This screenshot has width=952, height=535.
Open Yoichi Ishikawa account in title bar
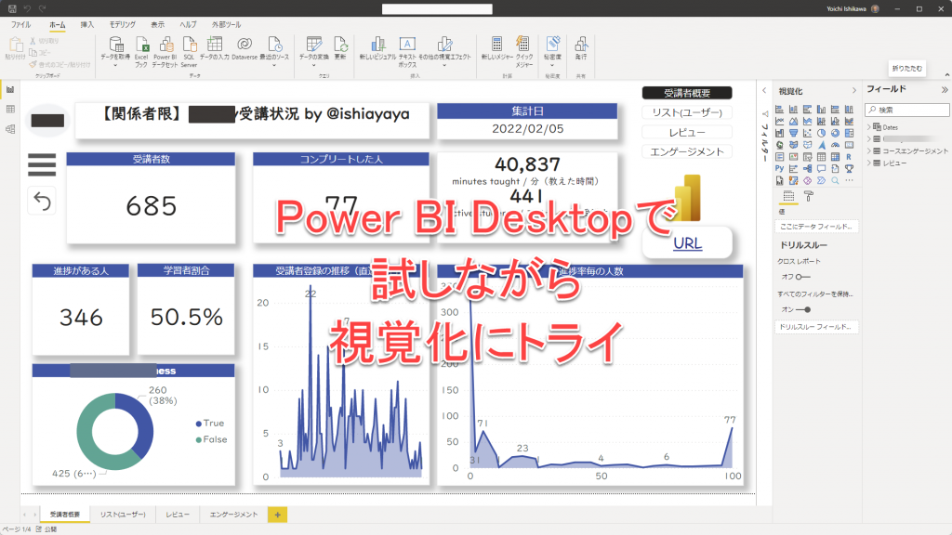coord(853,8)
